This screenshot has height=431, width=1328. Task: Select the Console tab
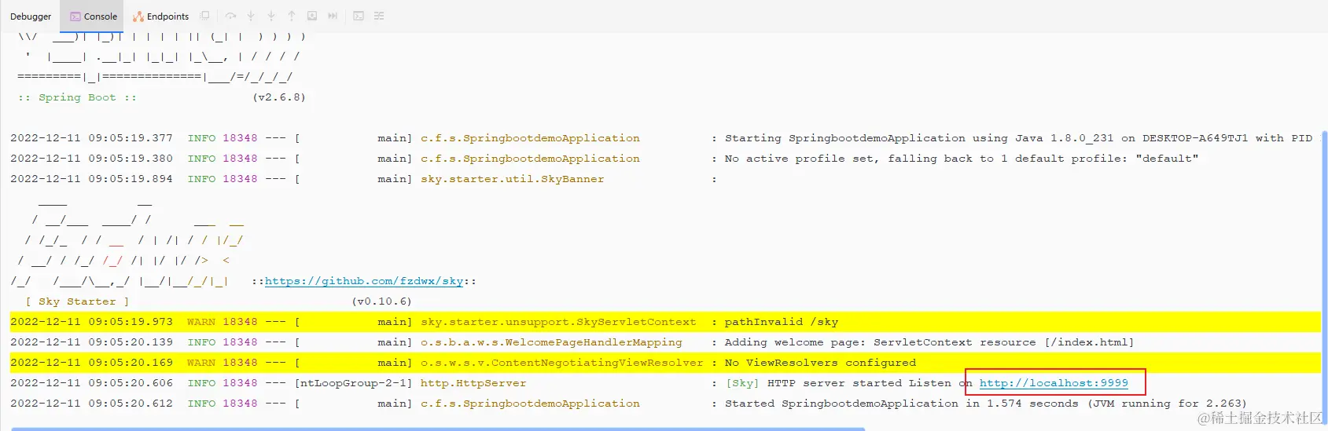[93, 16]
